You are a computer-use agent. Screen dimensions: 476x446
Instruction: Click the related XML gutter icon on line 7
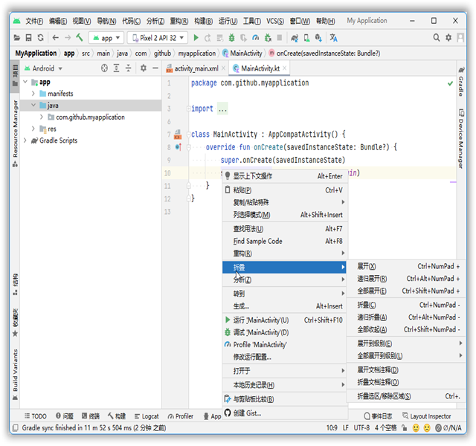point(178,135)
